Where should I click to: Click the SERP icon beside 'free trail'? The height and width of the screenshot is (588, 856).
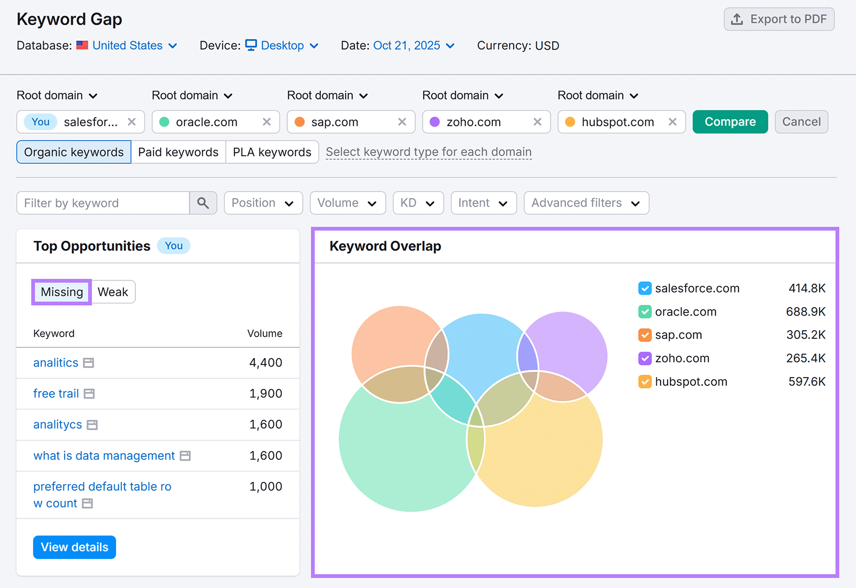point(90,394)
